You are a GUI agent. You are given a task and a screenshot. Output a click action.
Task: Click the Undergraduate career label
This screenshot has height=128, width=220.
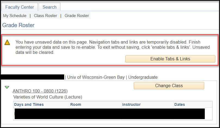143,77
